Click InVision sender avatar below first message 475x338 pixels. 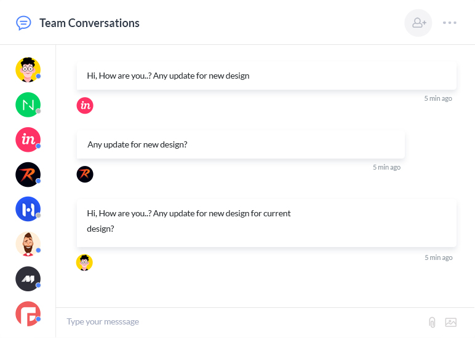point(85,106)
